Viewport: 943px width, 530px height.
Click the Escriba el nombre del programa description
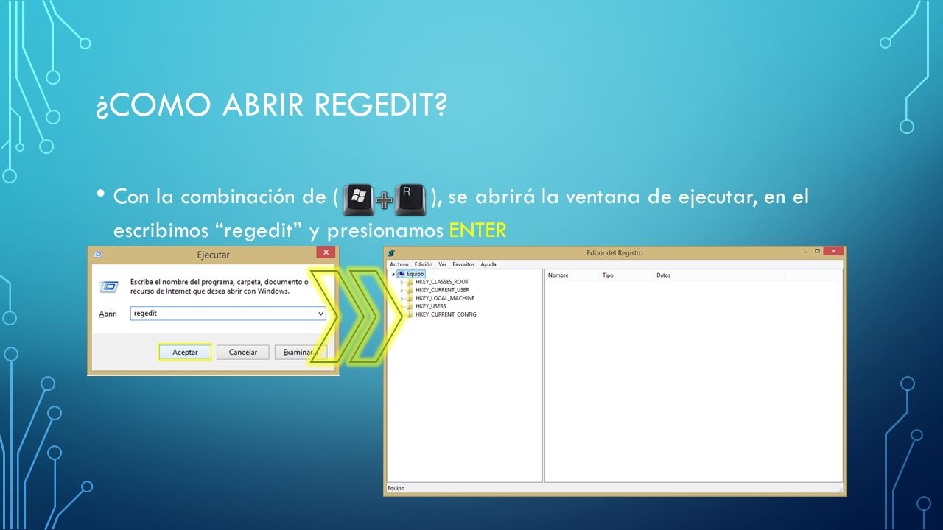click(x=220, y=286)
